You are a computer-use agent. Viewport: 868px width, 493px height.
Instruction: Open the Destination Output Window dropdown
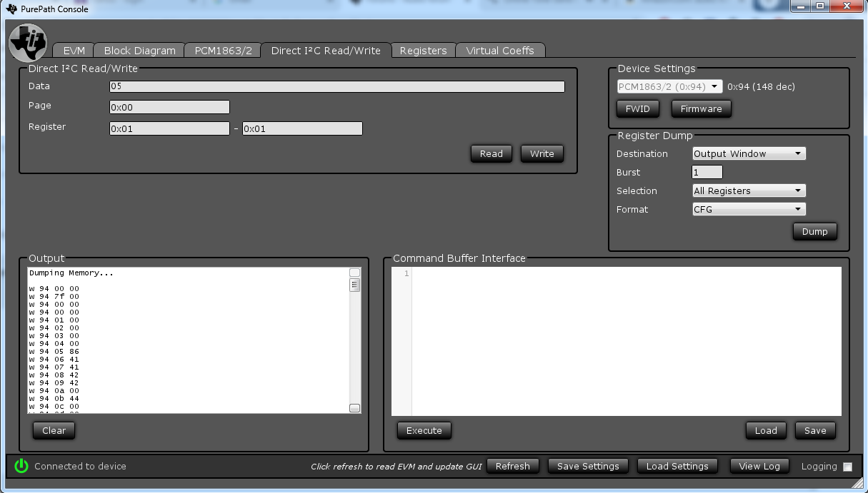pyautogui.click(x=749, y=153)
